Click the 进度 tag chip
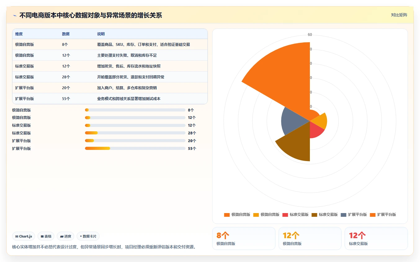The image size is (420, 262). coord(65,236)
